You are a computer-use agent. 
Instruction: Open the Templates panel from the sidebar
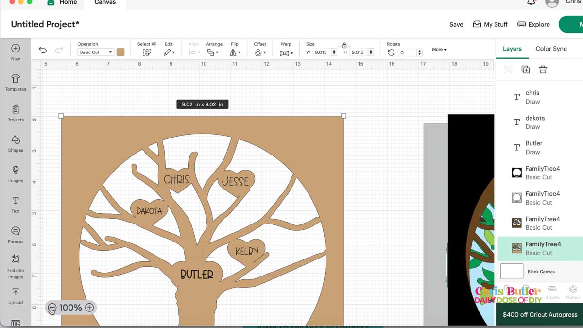[x=16, y=83]
